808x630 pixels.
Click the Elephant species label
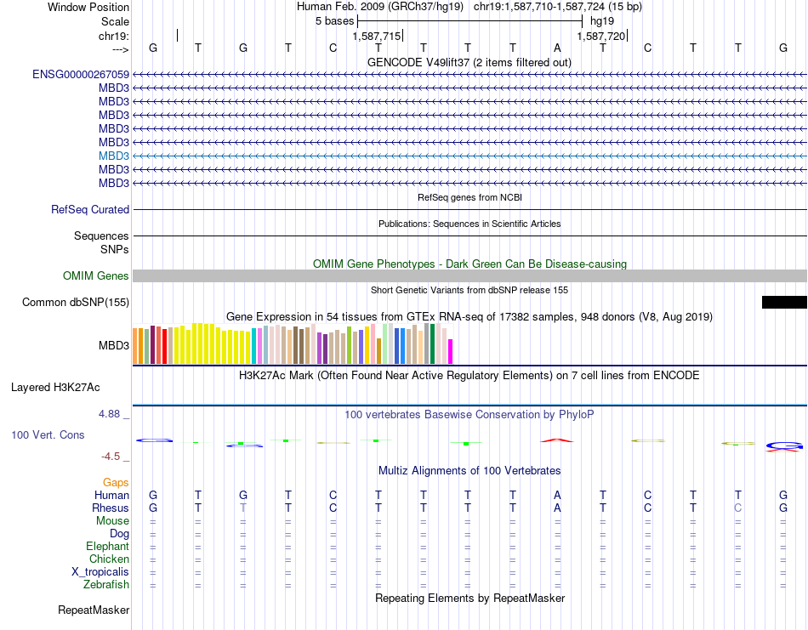[x=108, y=547]
